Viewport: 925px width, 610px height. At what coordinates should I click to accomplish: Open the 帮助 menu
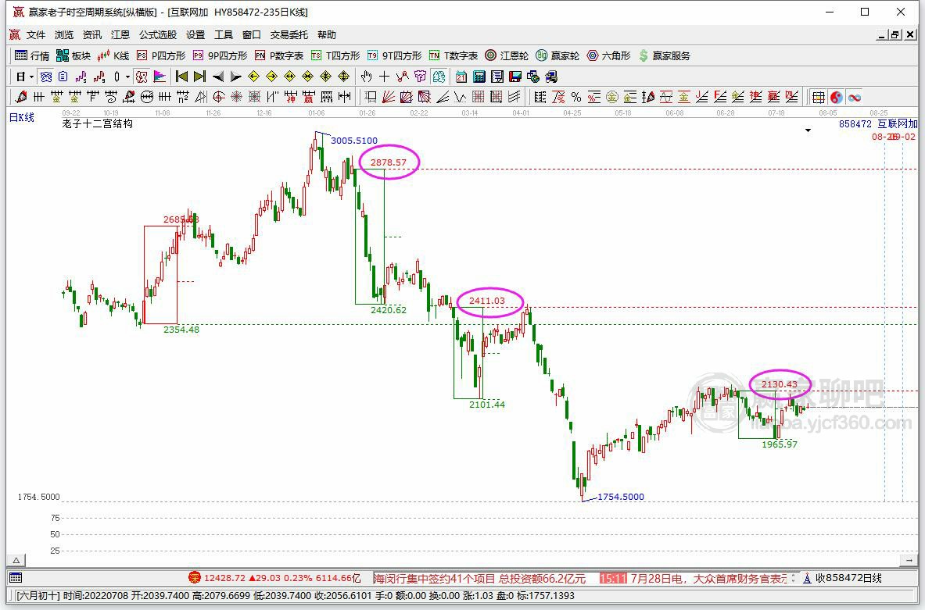tap(326, 35)
